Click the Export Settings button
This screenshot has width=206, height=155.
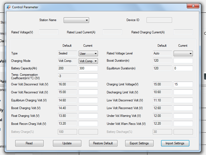click(x=139, y=143)
